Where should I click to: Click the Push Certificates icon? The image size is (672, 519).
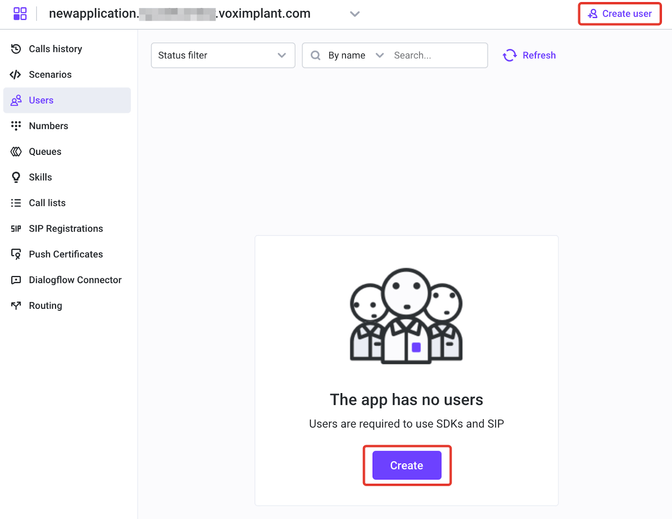point(16,254)
